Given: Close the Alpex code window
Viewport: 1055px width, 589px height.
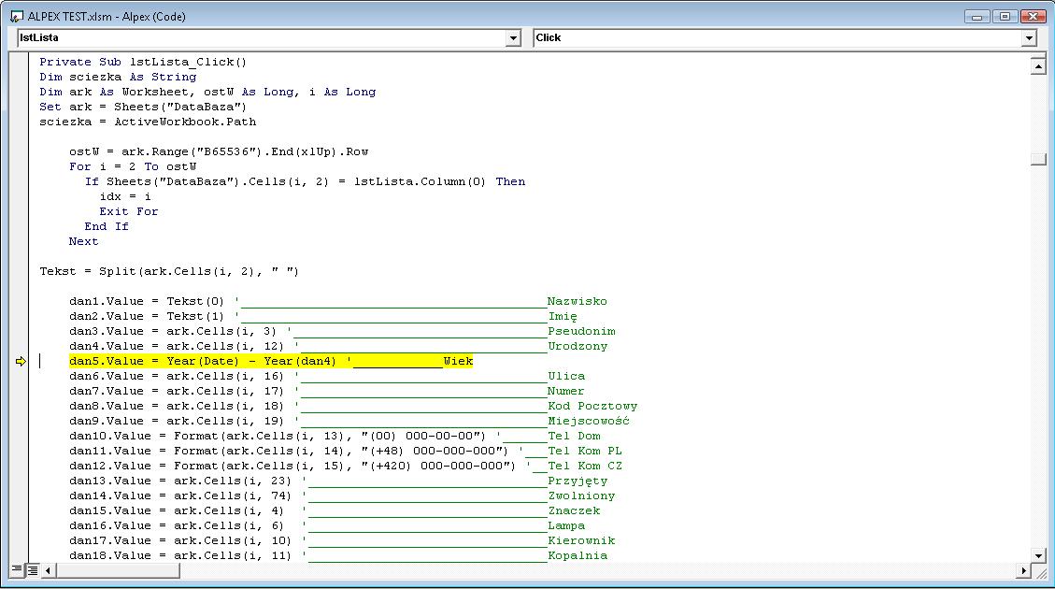Looking at the screenshot, I should (x=1033, y=16).
